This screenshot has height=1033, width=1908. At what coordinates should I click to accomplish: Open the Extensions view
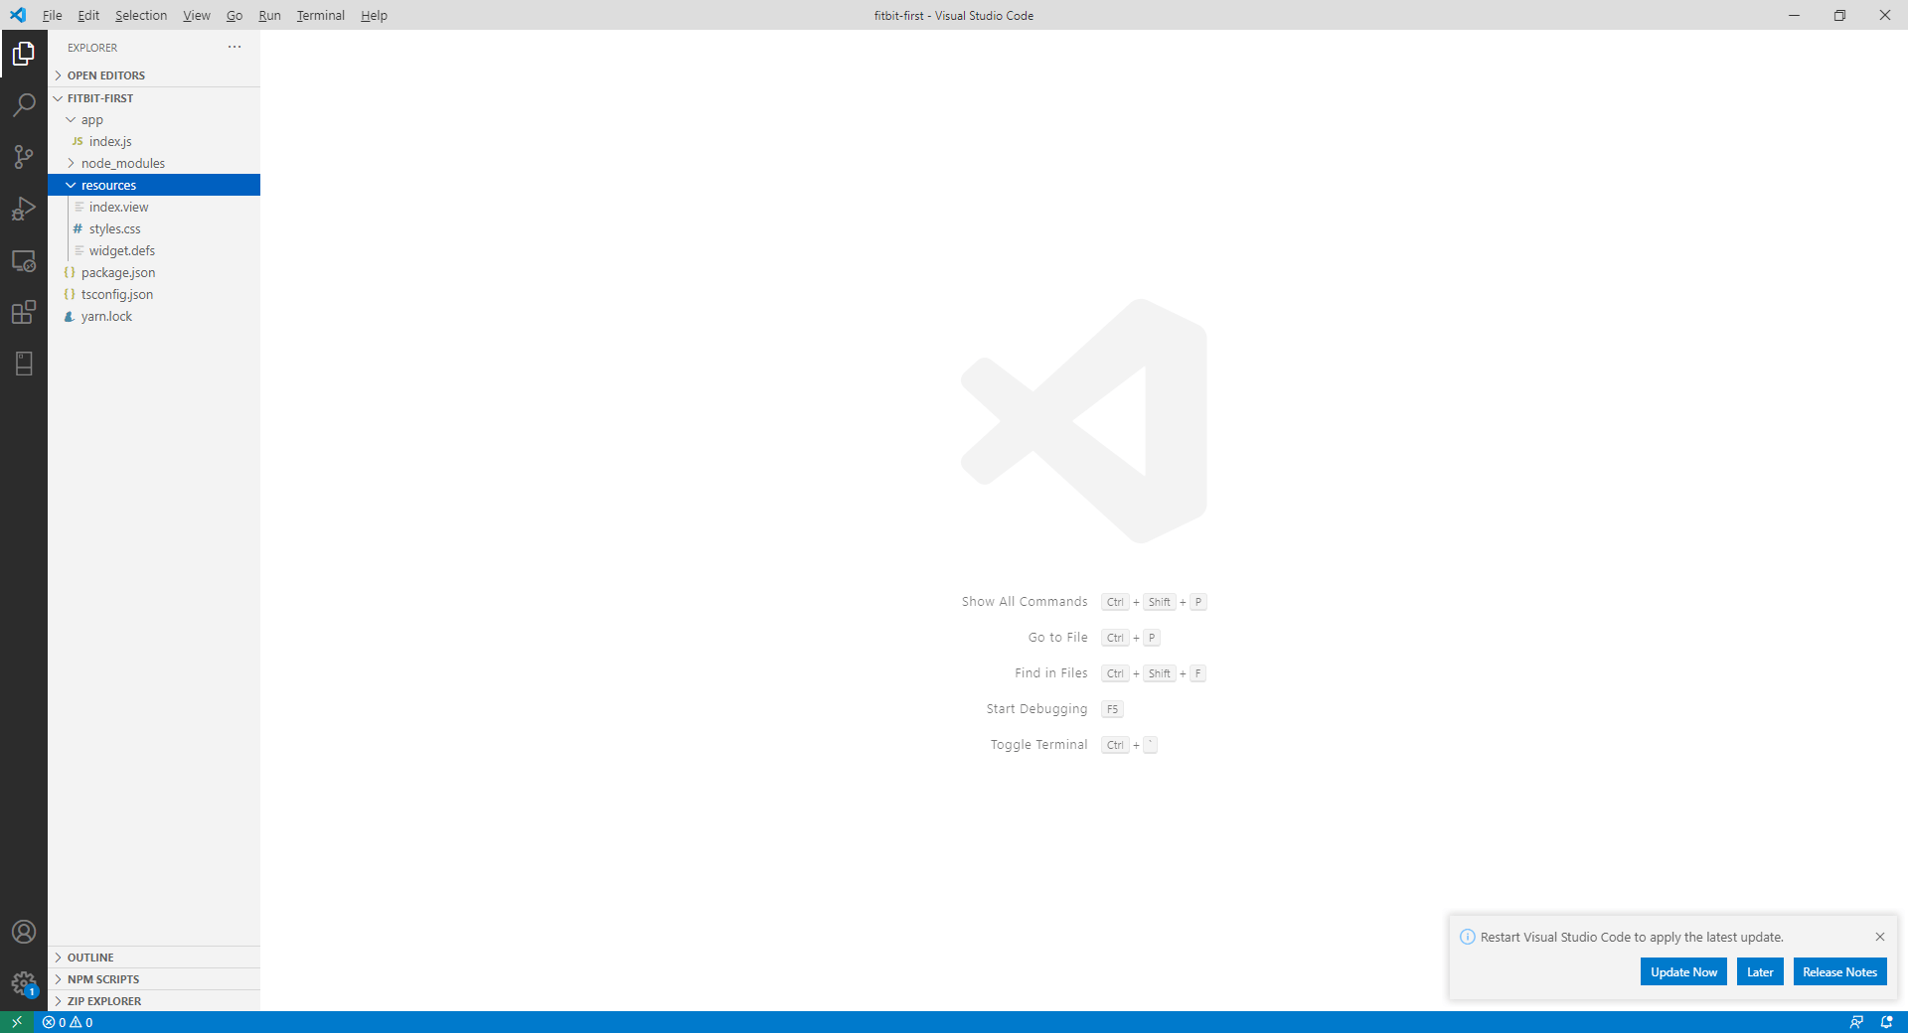click(x=24, y=313)
